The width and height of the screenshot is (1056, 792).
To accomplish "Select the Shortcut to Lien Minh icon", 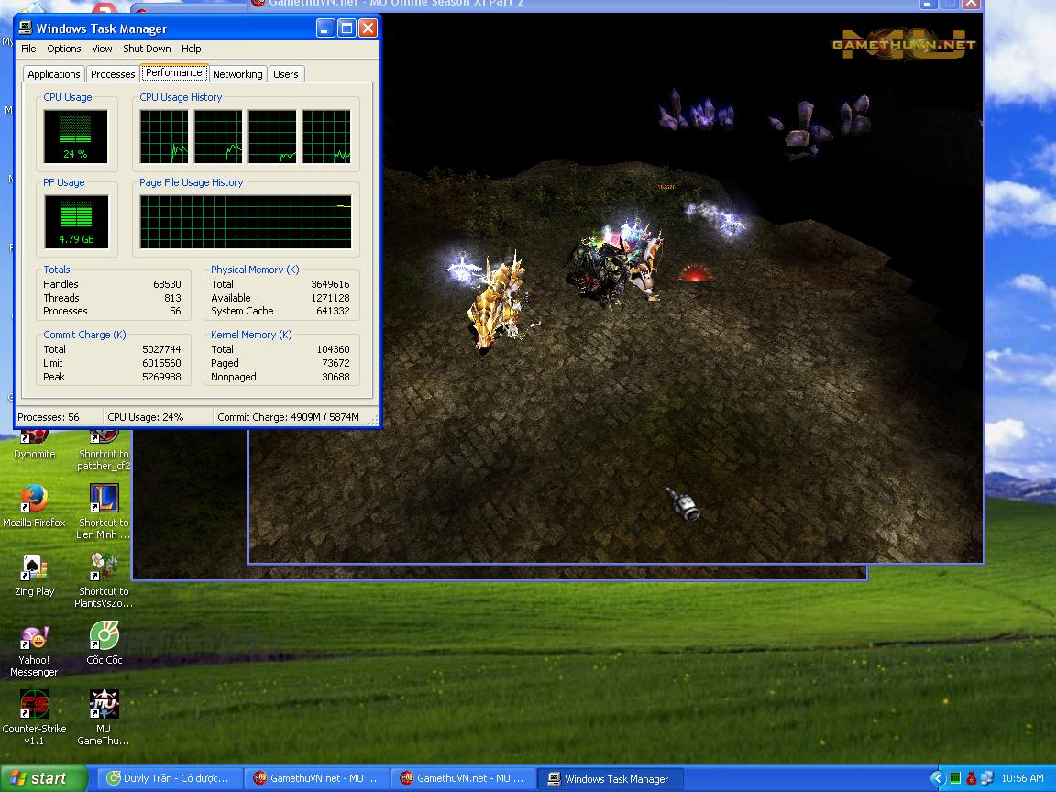I will click(104, 511).
